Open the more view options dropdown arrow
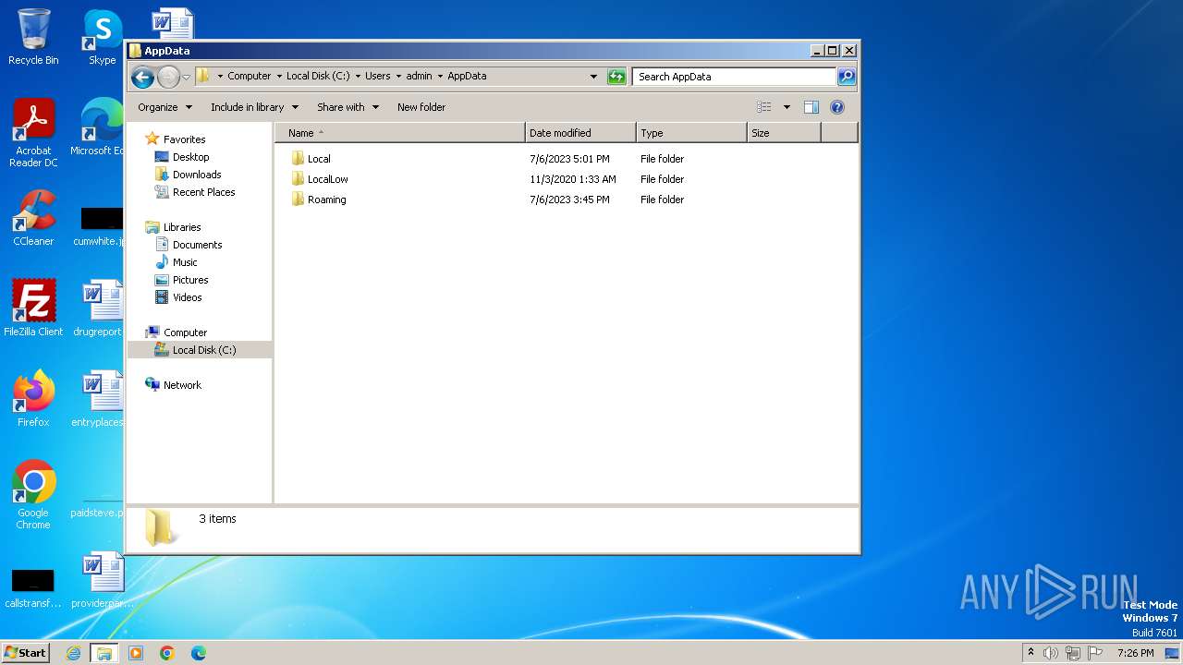The image size is (1183, 665). (787, 107)
